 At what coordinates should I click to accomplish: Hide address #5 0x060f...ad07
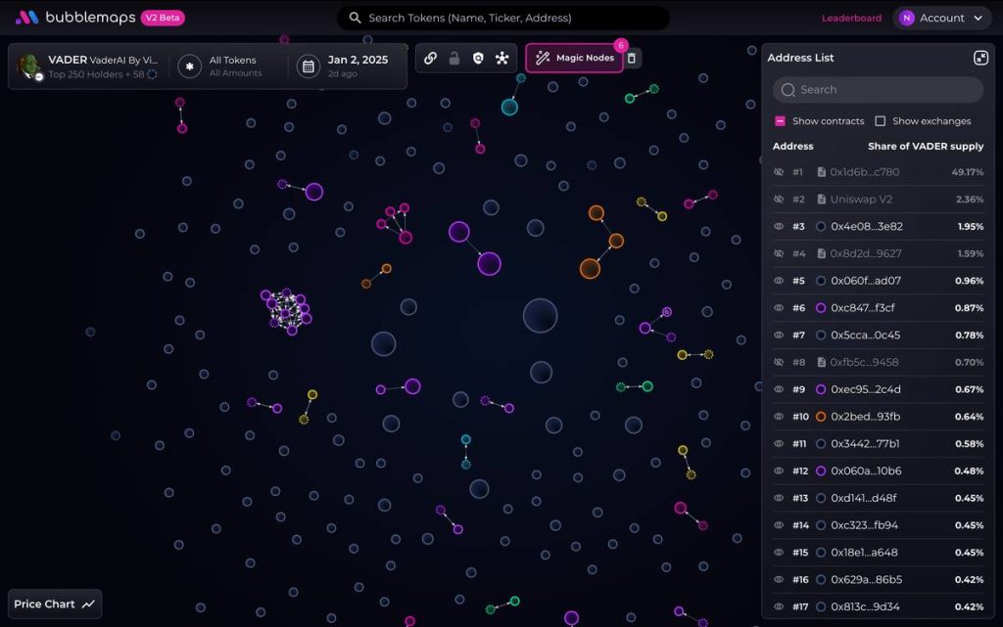[x=779, y=281]
